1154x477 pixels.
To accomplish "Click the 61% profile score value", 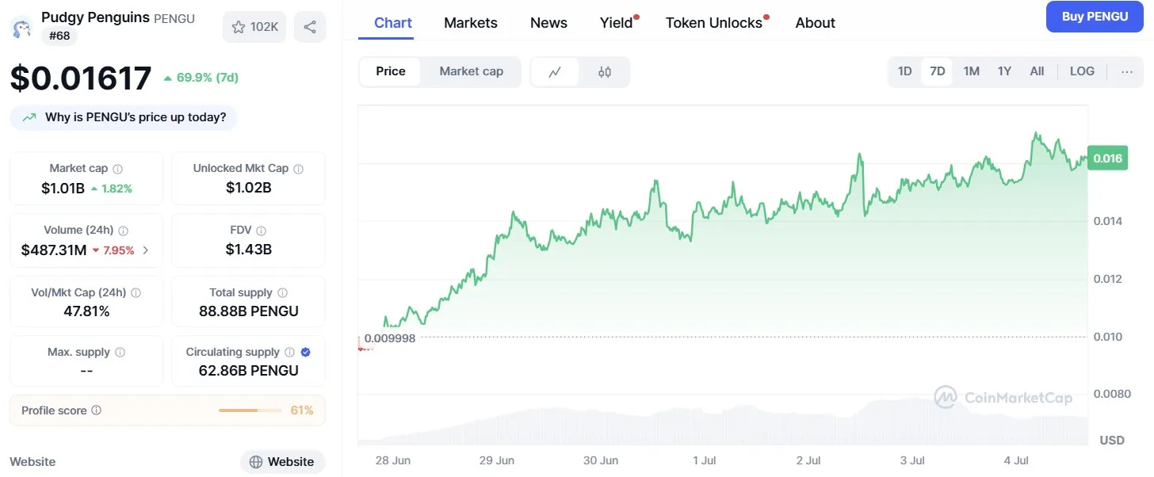I will point(302,410).
